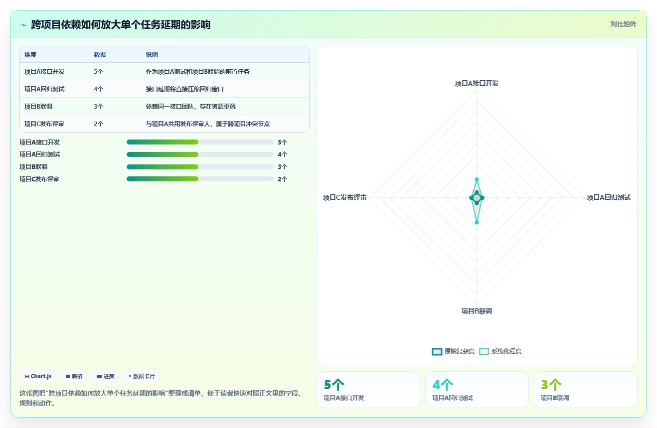This screenshot has width=657, height=428.
Task: Click the lightning icon beside the title
Action: click(x=23, y=24)
